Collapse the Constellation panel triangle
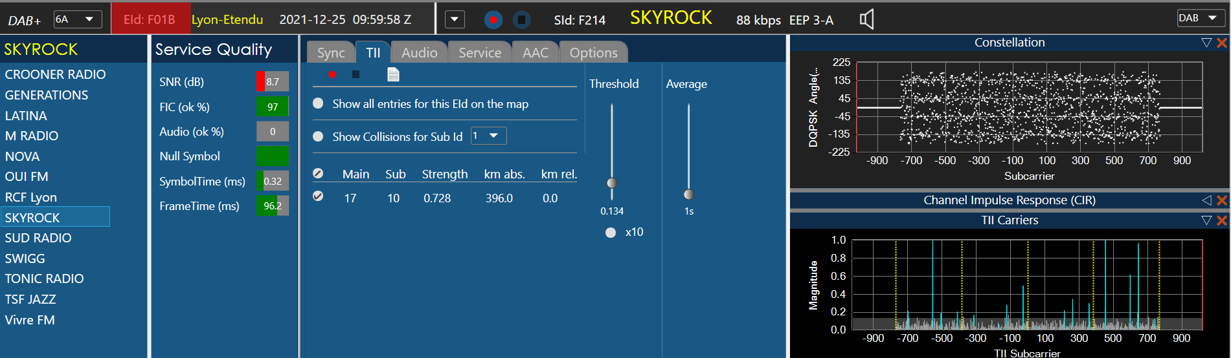 coord(1206,43)
